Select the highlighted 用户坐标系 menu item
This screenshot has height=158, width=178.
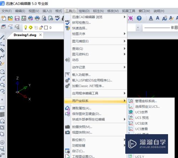(96, 101)
